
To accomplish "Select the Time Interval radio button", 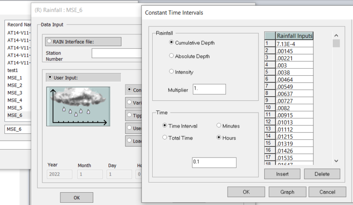I will pos(165,126).
